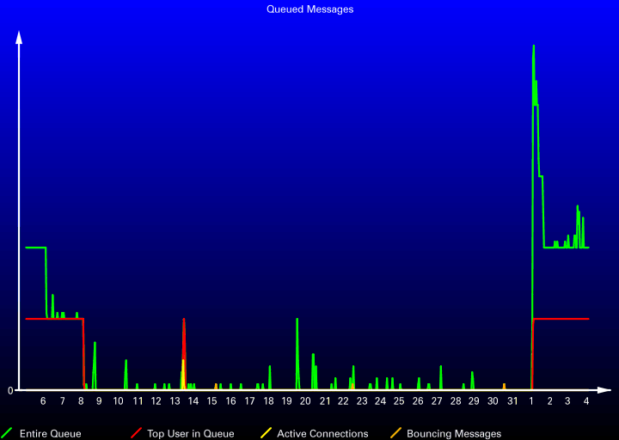The width and height of the screenshot is (619, 440).
Task: Click the green Entire Queue legend marker
Action: tap(8, 432)
